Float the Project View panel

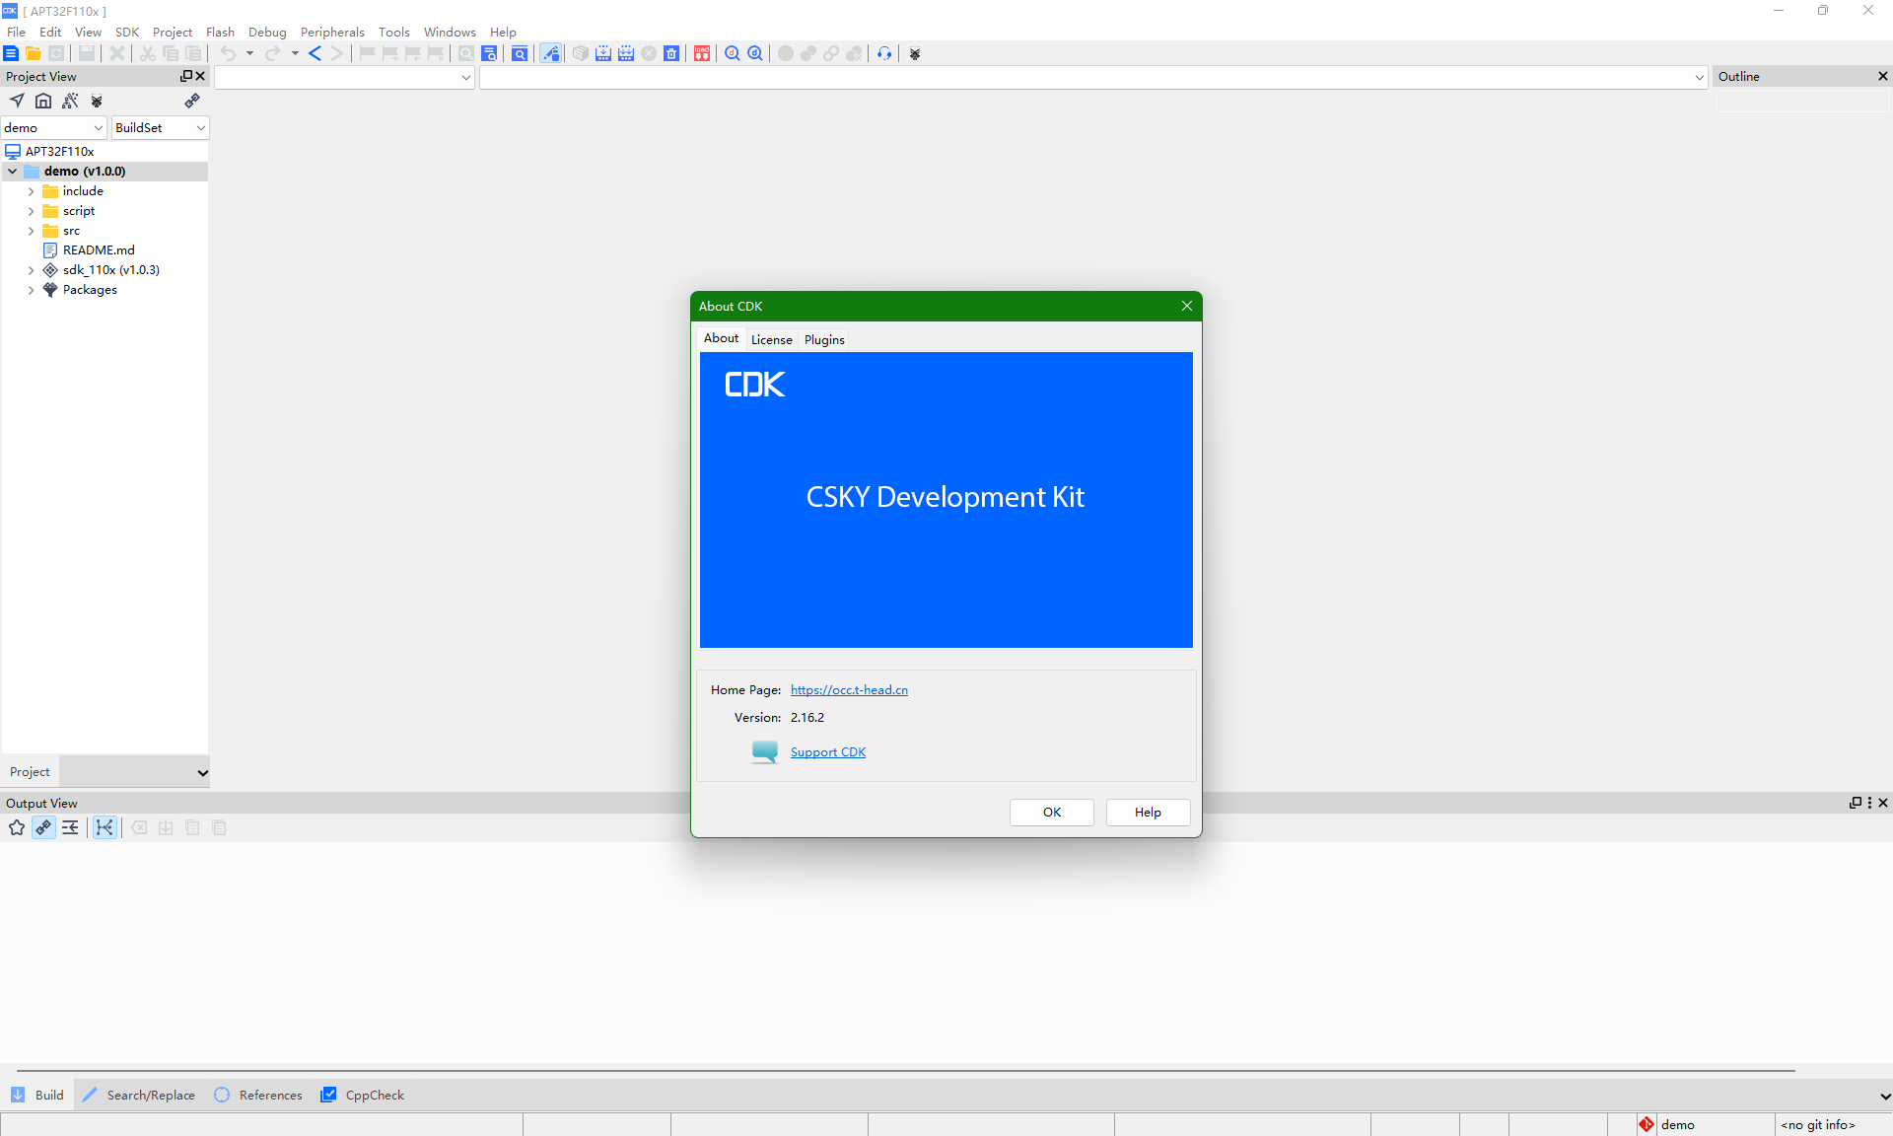click(185, 76)
